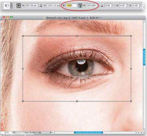Click the reference point location grid icon
147x136 pixels.
pyautogui.click(x=19, y=6)
